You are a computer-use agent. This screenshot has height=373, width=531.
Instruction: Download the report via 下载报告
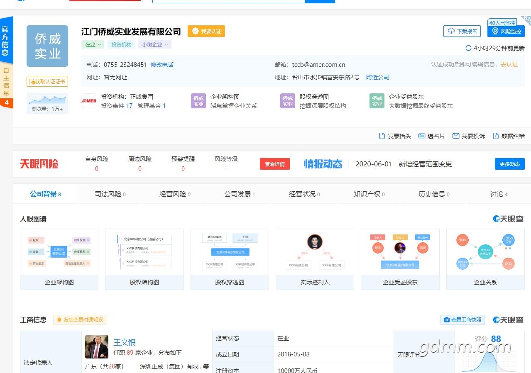(x=462, y=31)
